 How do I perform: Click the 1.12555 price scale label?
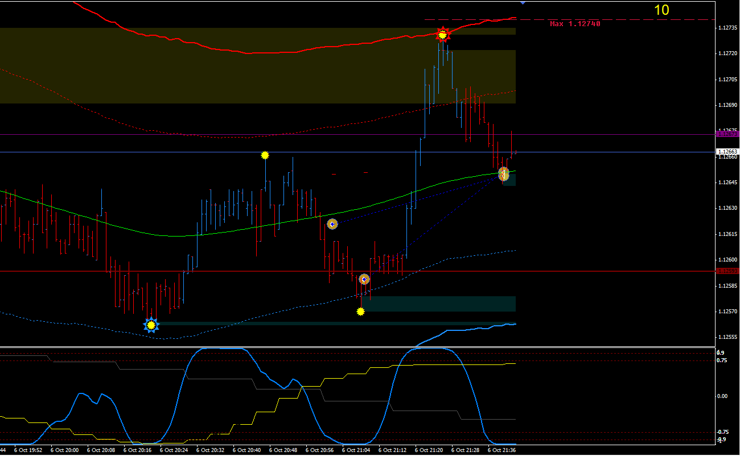pos(727,337)
